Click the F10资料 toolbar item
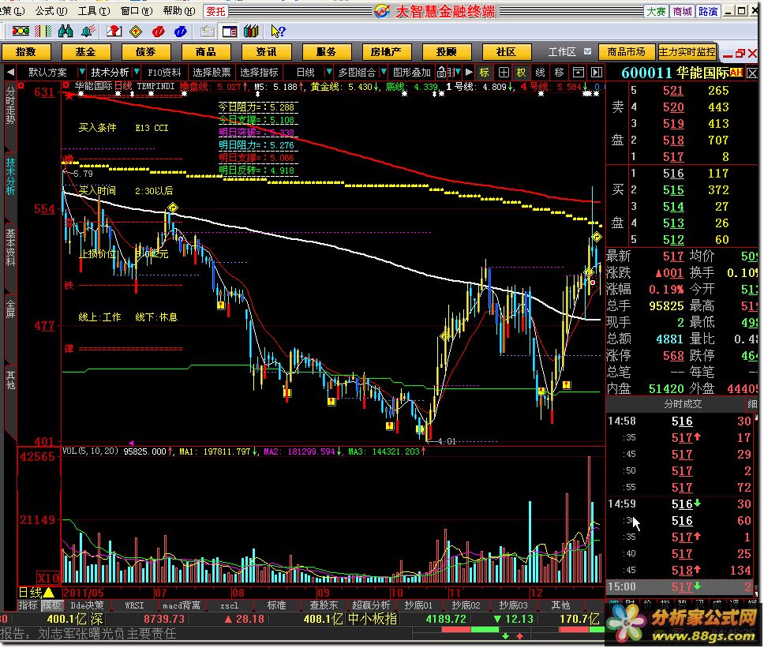This screenshot has width=764, height=648. coord(164,73)
